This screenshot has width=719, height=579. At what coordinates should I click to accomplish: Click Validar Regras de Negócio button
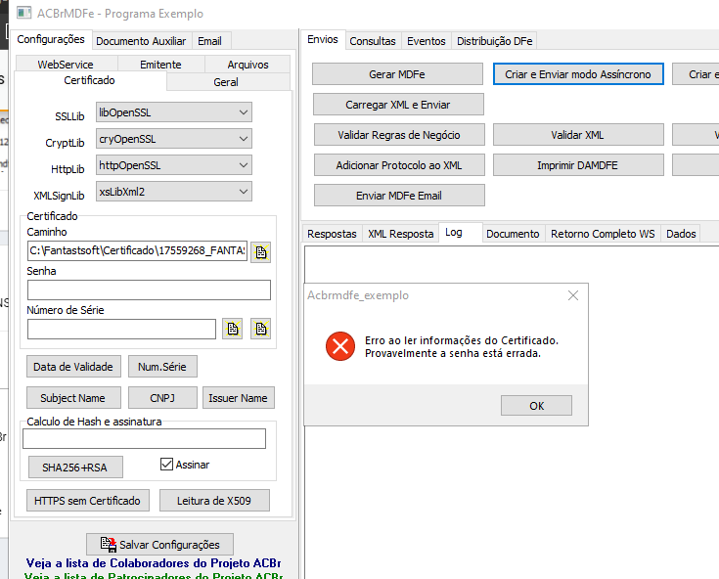tap(399, 135)
